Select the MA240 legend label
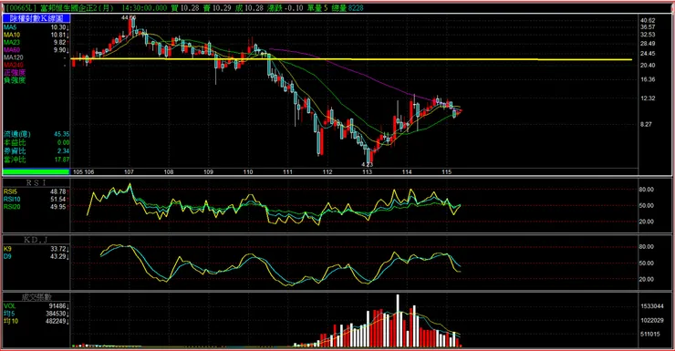 [x=14, y=65]
